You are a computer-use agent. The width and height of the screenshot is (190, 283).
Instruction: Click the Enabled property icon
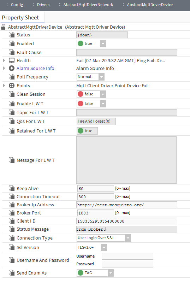coord(12,43)
